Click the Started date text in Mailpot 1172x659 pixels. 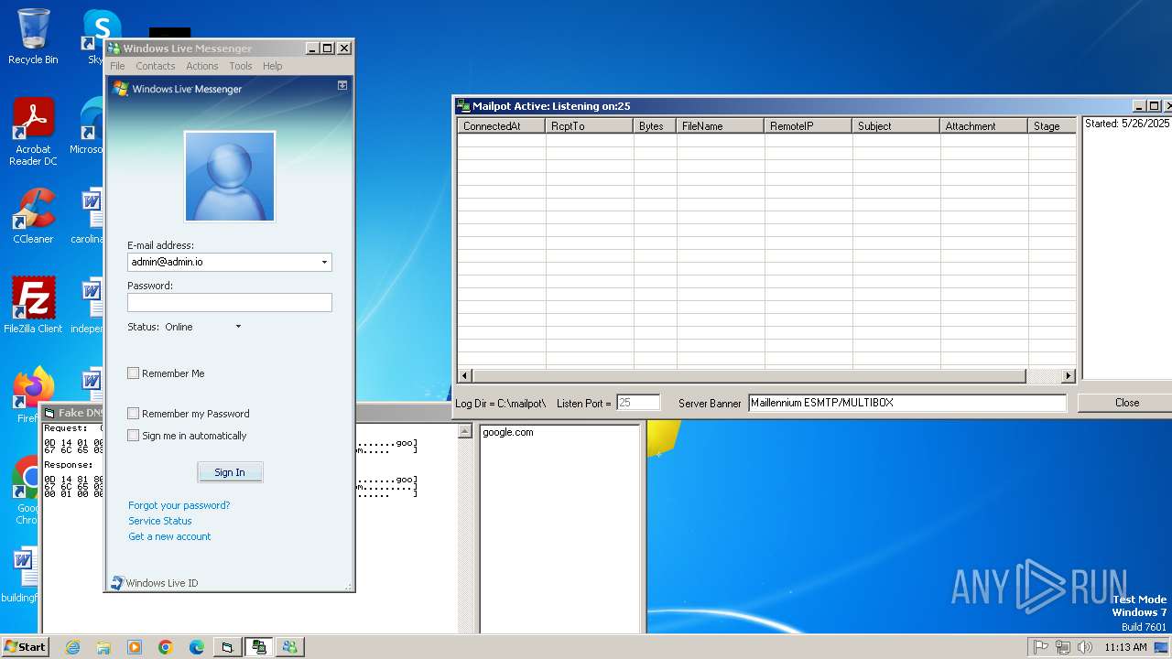click(1127, 124)
